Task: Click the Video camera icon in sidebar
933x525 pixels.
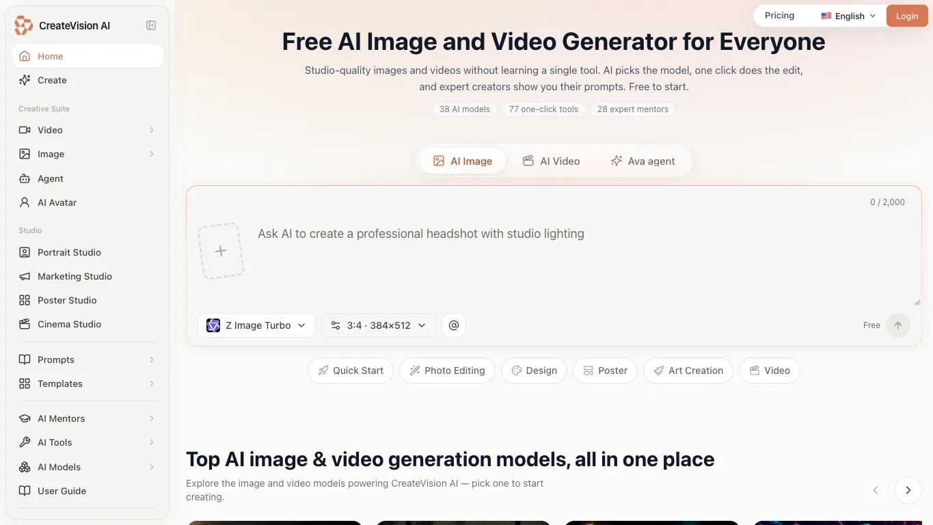Action: (25, 130)
